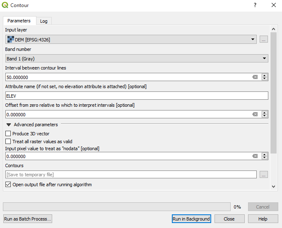Image resolution: width=282 pixels, height=228 pixels.
Task: Collapse the Advanced parameters section
Action: click(9, 125)
